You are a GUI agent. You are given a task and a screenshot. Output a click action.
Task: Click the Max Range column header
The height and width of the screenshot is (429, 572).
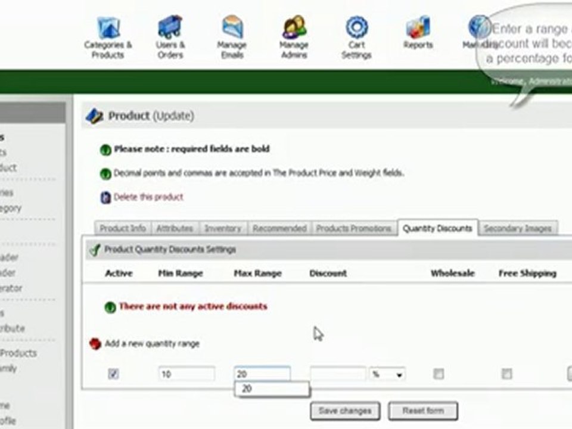coord(257,273)
